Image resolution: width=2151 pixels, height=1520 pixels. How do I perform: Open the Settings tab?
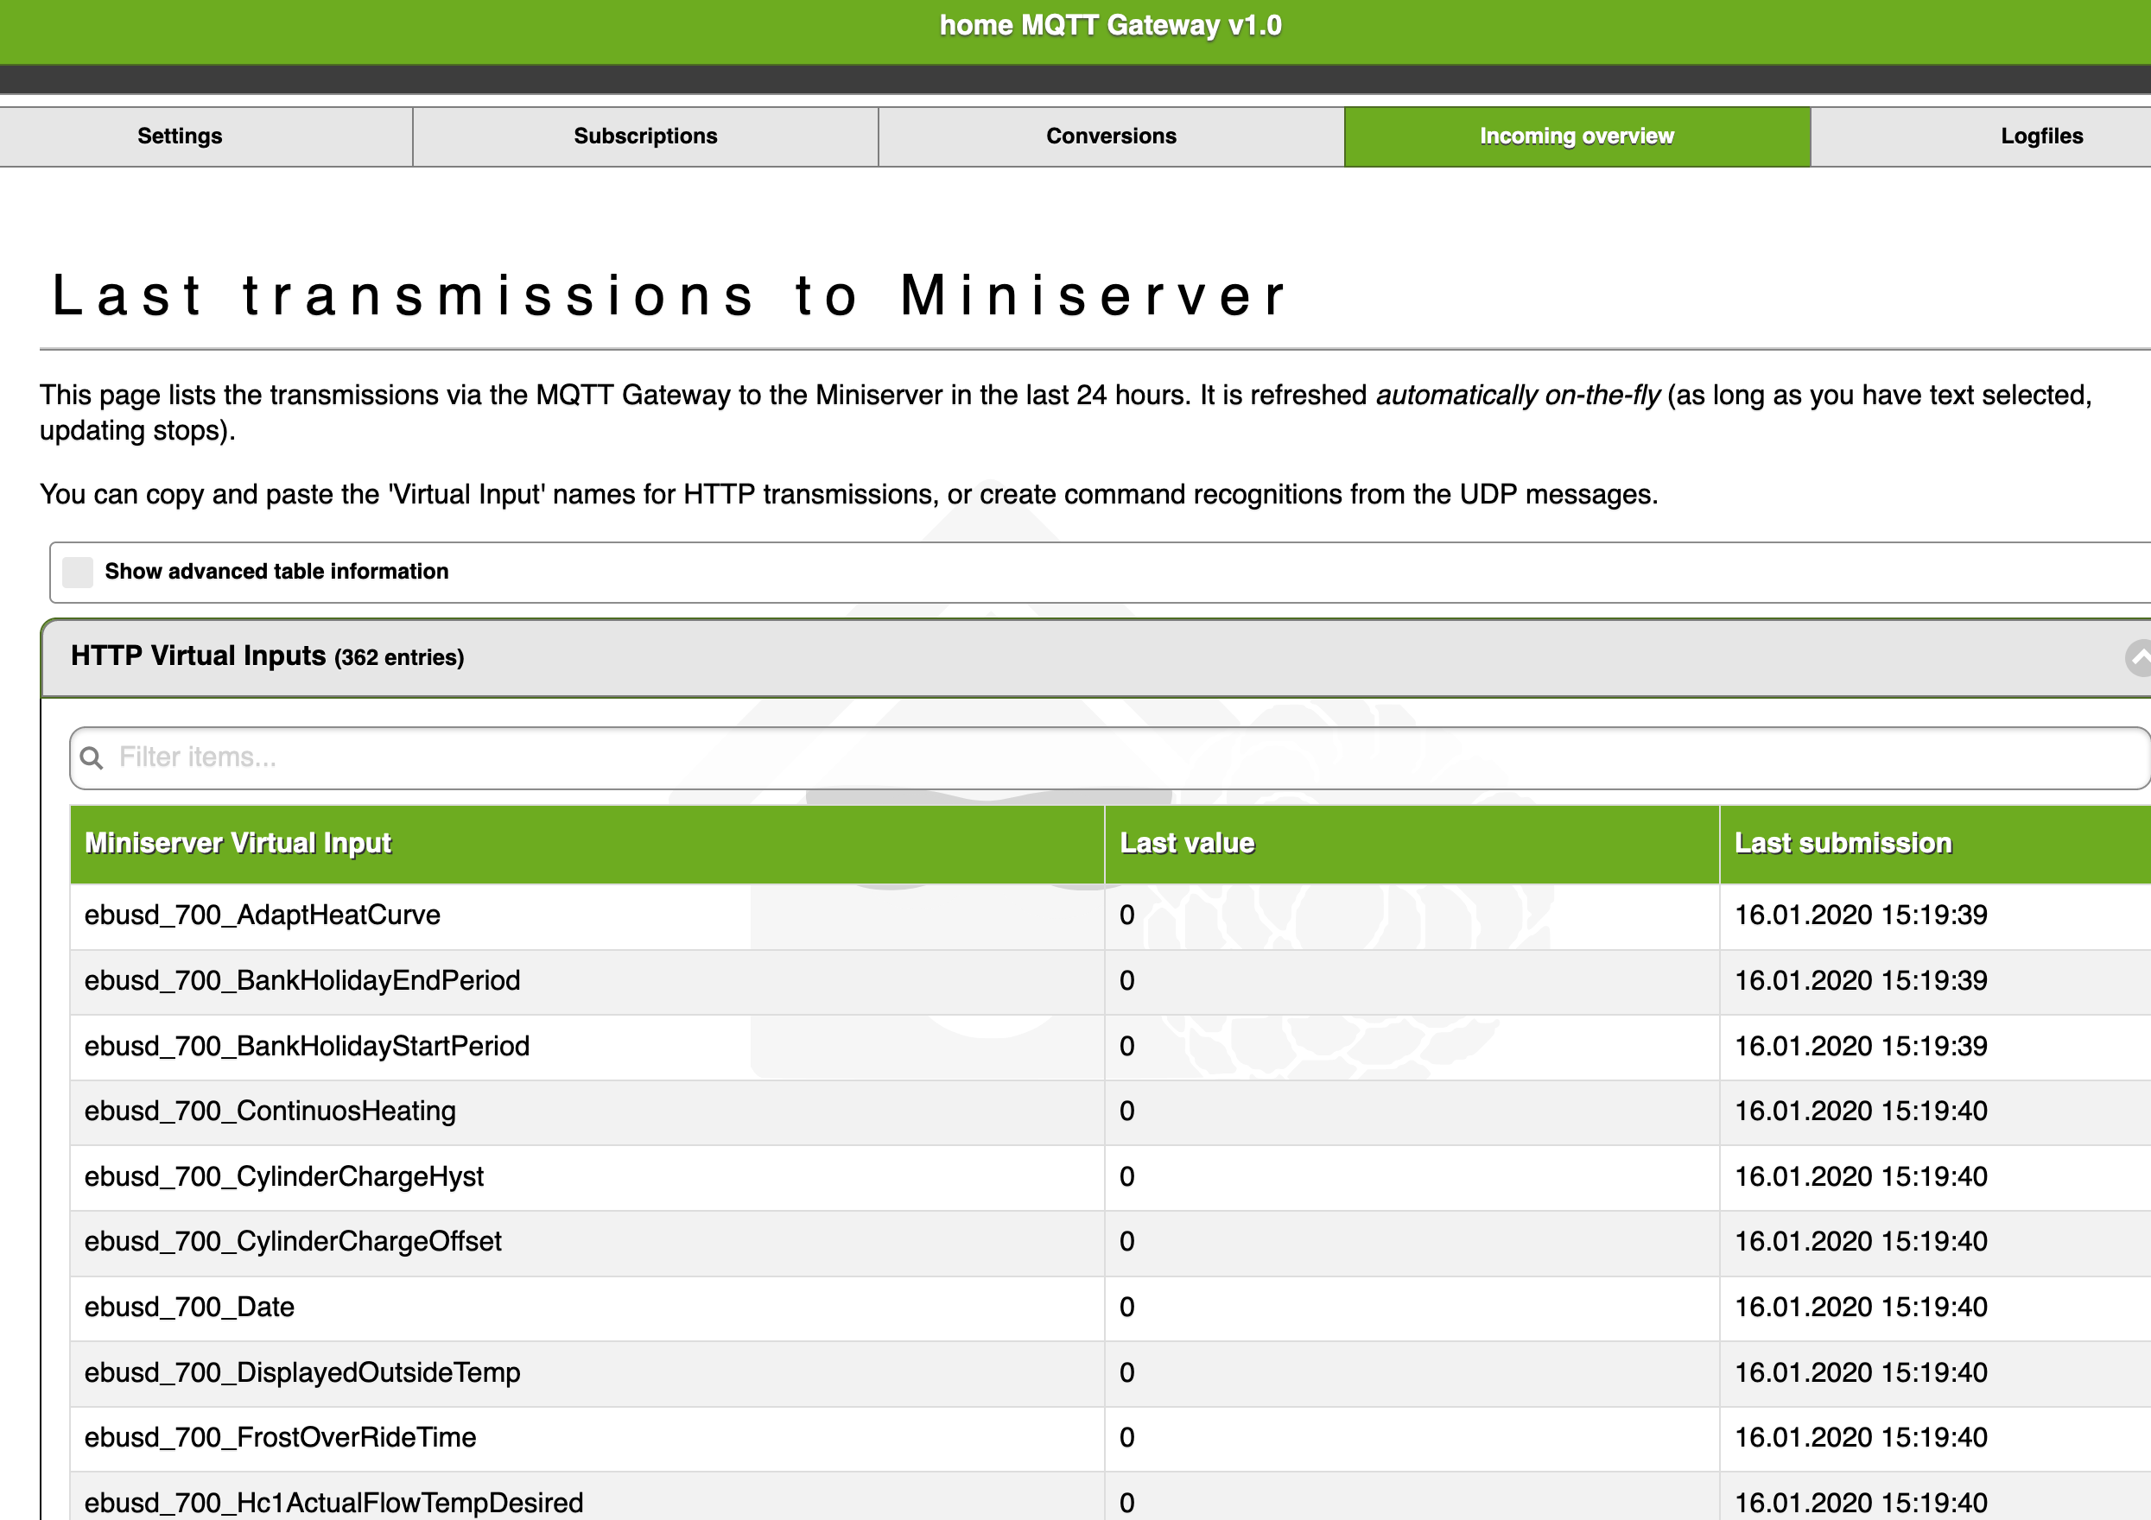180,136
